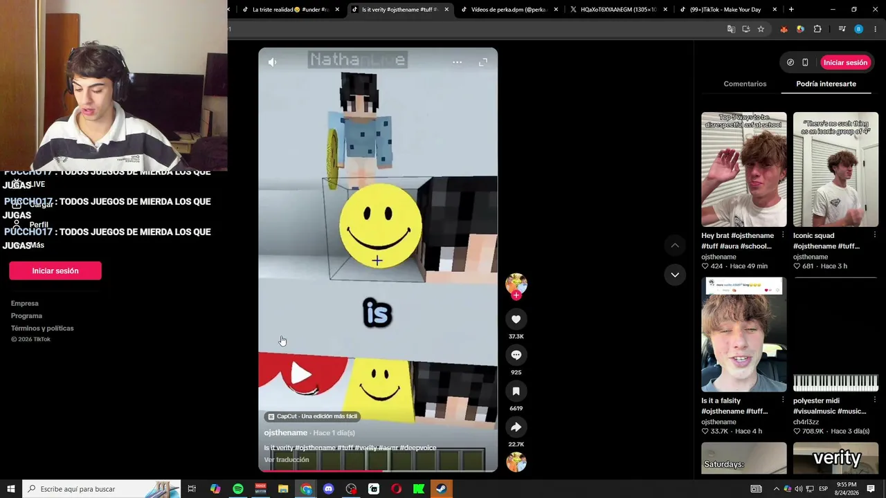The width and height of the screenshot is (886, 498).
Task: Share the video via arrow icon
Action: [x=516, y=427]
